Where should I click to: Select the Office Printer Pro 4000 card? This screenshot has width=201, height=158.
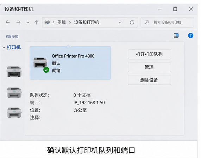pos(70,63)
